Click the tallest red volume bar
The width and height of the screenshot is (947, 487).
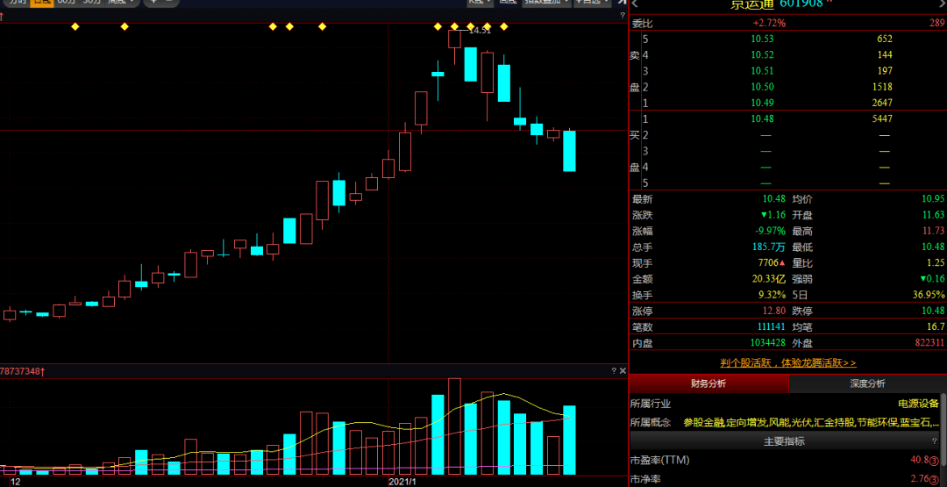point(455,426)
